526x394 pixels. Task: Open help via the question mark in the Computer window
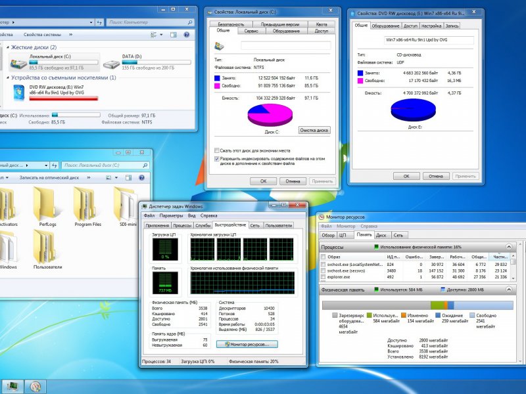[x=187, y=35]
